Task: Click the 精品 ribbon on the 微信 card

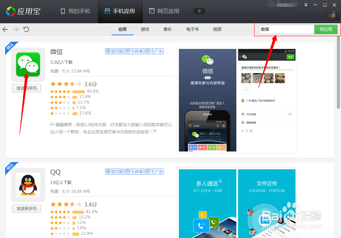Action: coord(10,46)
